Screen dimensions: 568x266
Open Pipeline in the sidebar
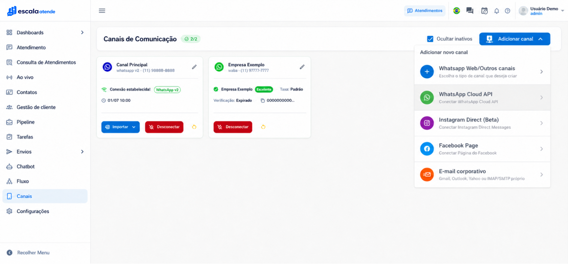pyautogui.click(x=45, y=122)
